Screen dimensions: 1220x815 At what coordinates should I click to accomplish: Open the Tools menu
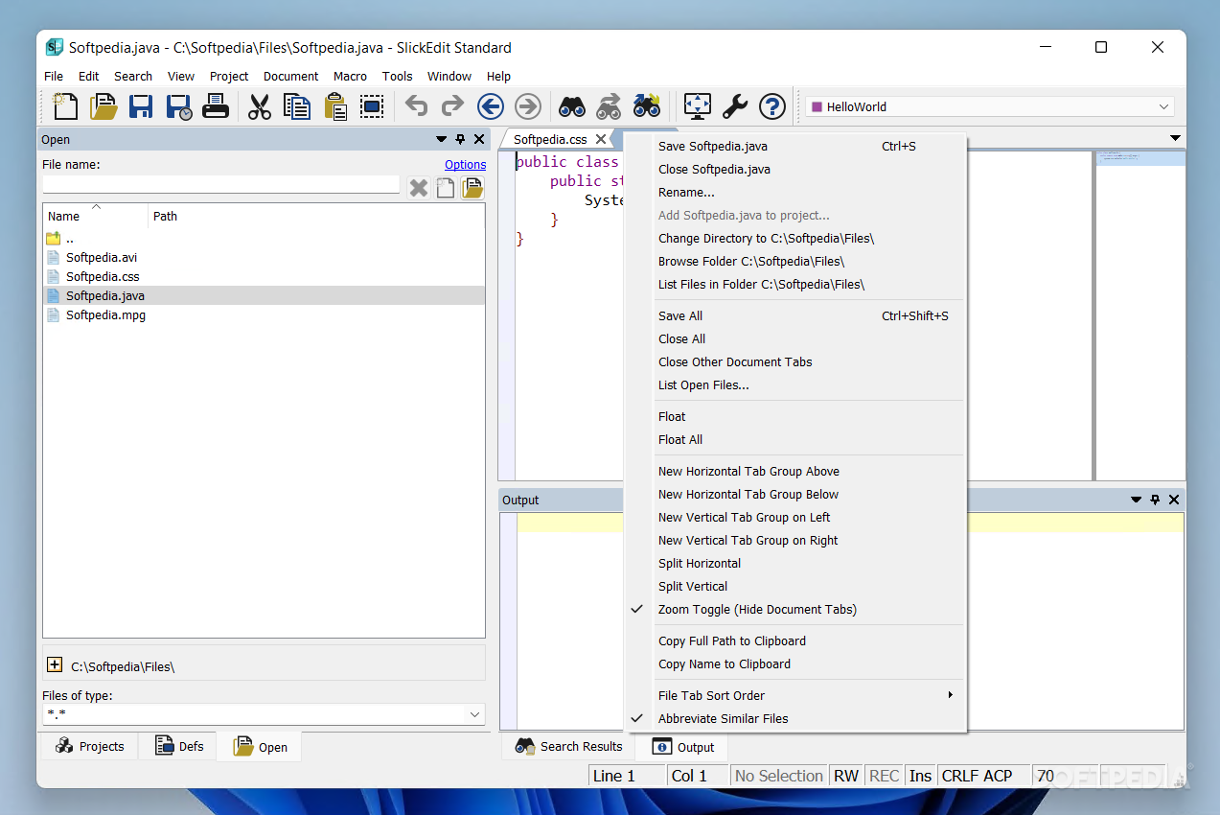pyautogui.click(x=397, y=77)
